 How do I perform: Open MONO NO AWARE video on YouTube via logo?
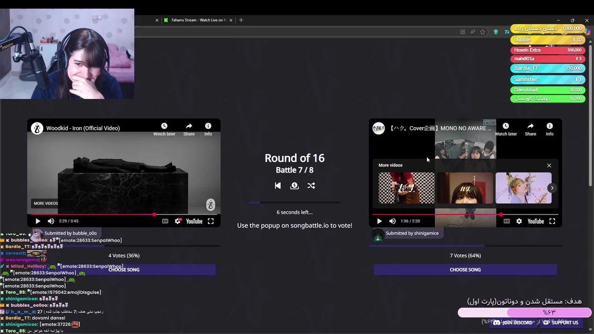pyautogui.click(x=536, y=221)
